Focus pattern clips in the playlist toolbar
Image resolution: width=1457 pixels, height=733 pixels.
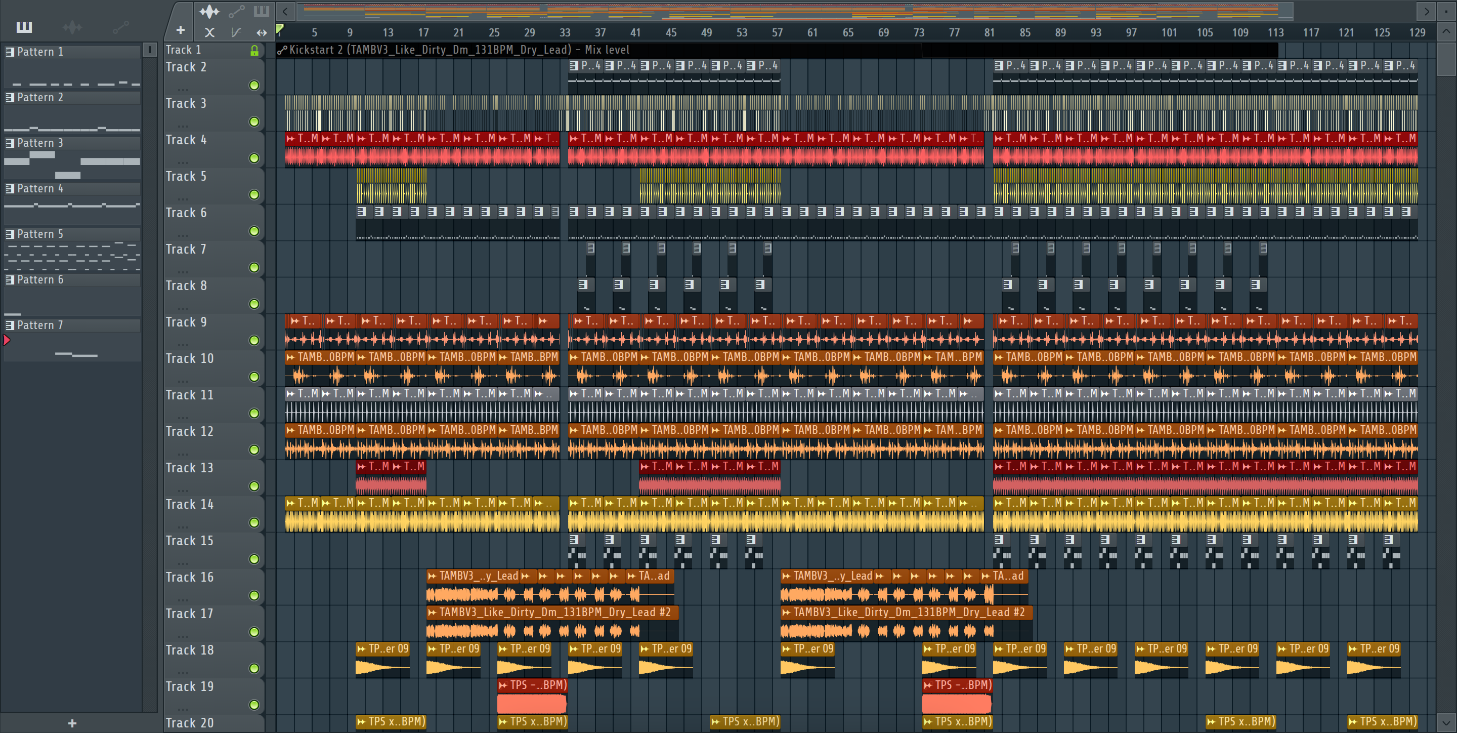pyautogui.click(x=262, y=11)
